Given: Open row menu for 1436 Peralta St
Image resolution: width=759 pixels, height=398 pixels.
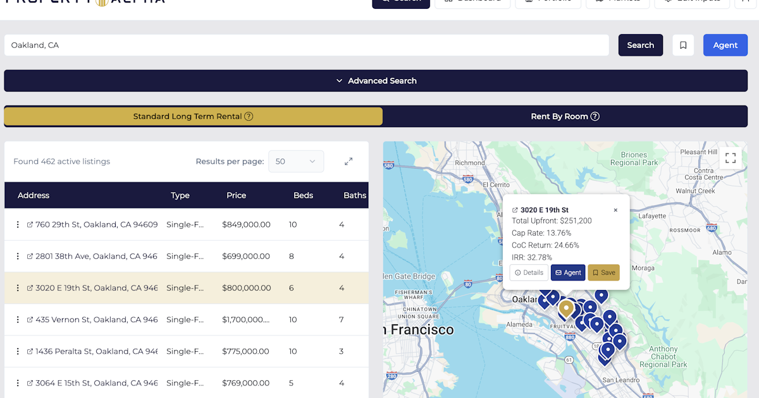Looking at the screenshot, I should pyautogui.click(x=18, y=351).
